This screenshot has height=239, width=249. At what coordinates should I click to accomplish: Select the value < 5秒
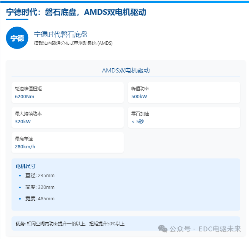click(138, 121)
